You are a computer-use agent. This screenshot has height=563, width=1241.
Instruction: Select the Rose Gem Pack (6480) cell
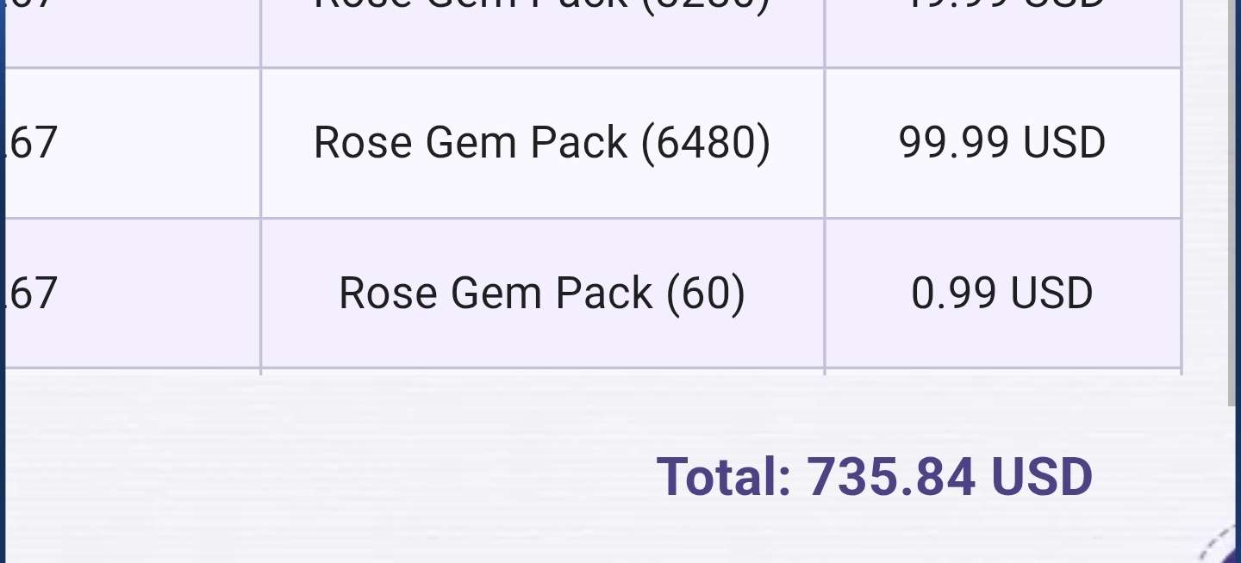click(x=542, y=143)
